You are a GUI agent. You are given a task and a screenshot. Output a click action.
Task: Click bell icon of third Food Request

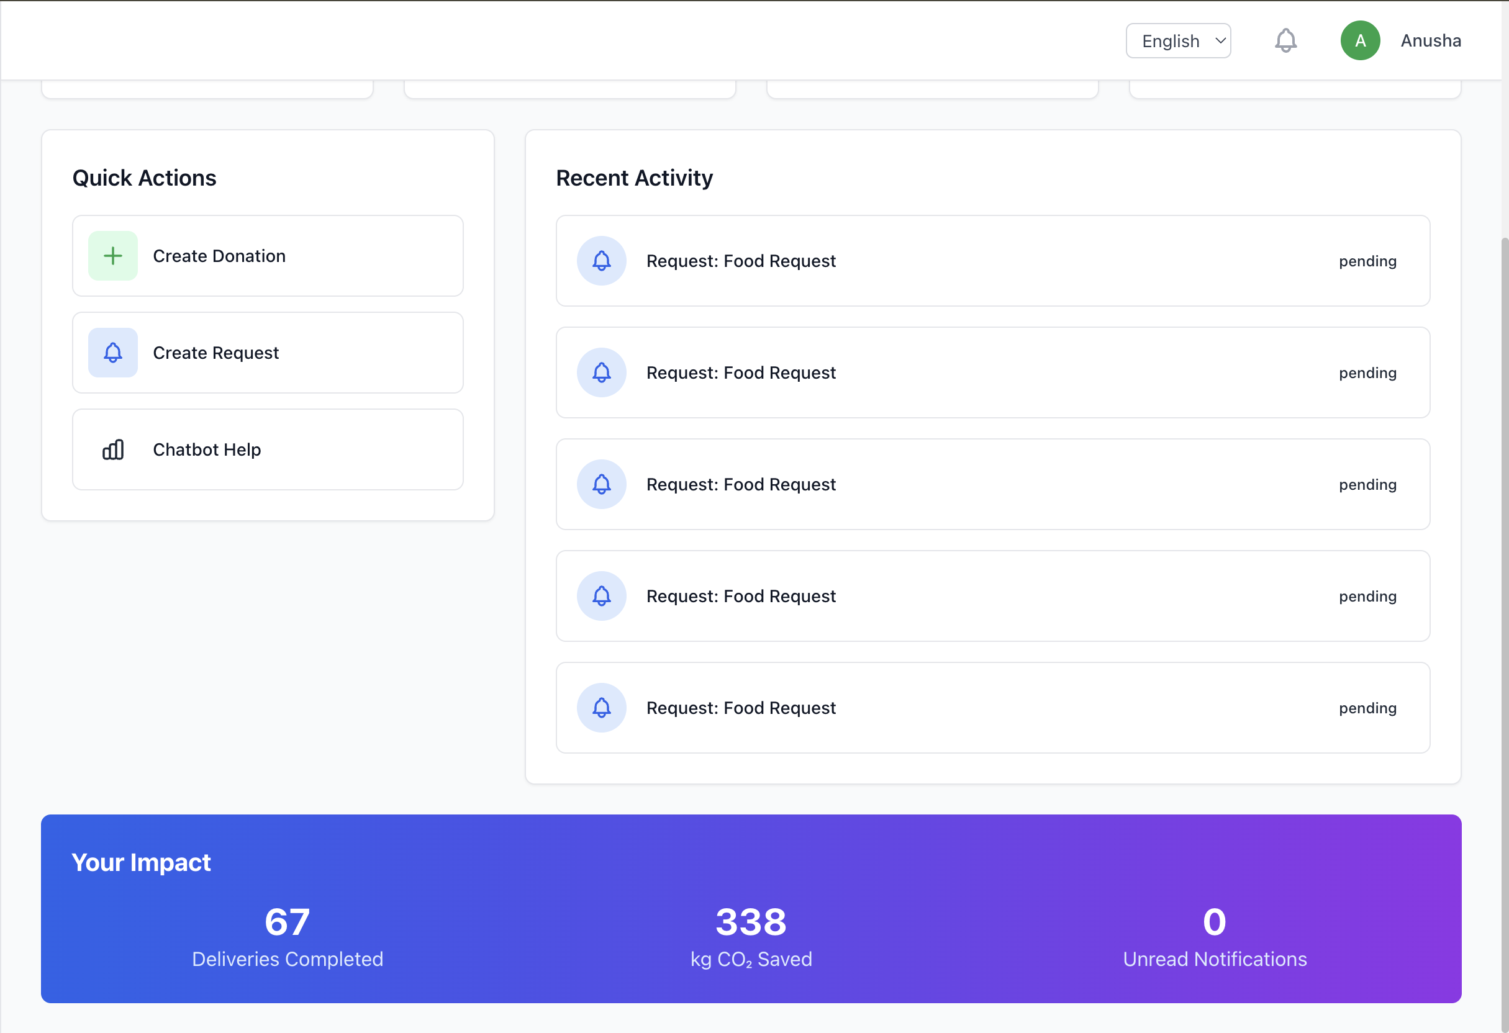click(x=601, y=484)
